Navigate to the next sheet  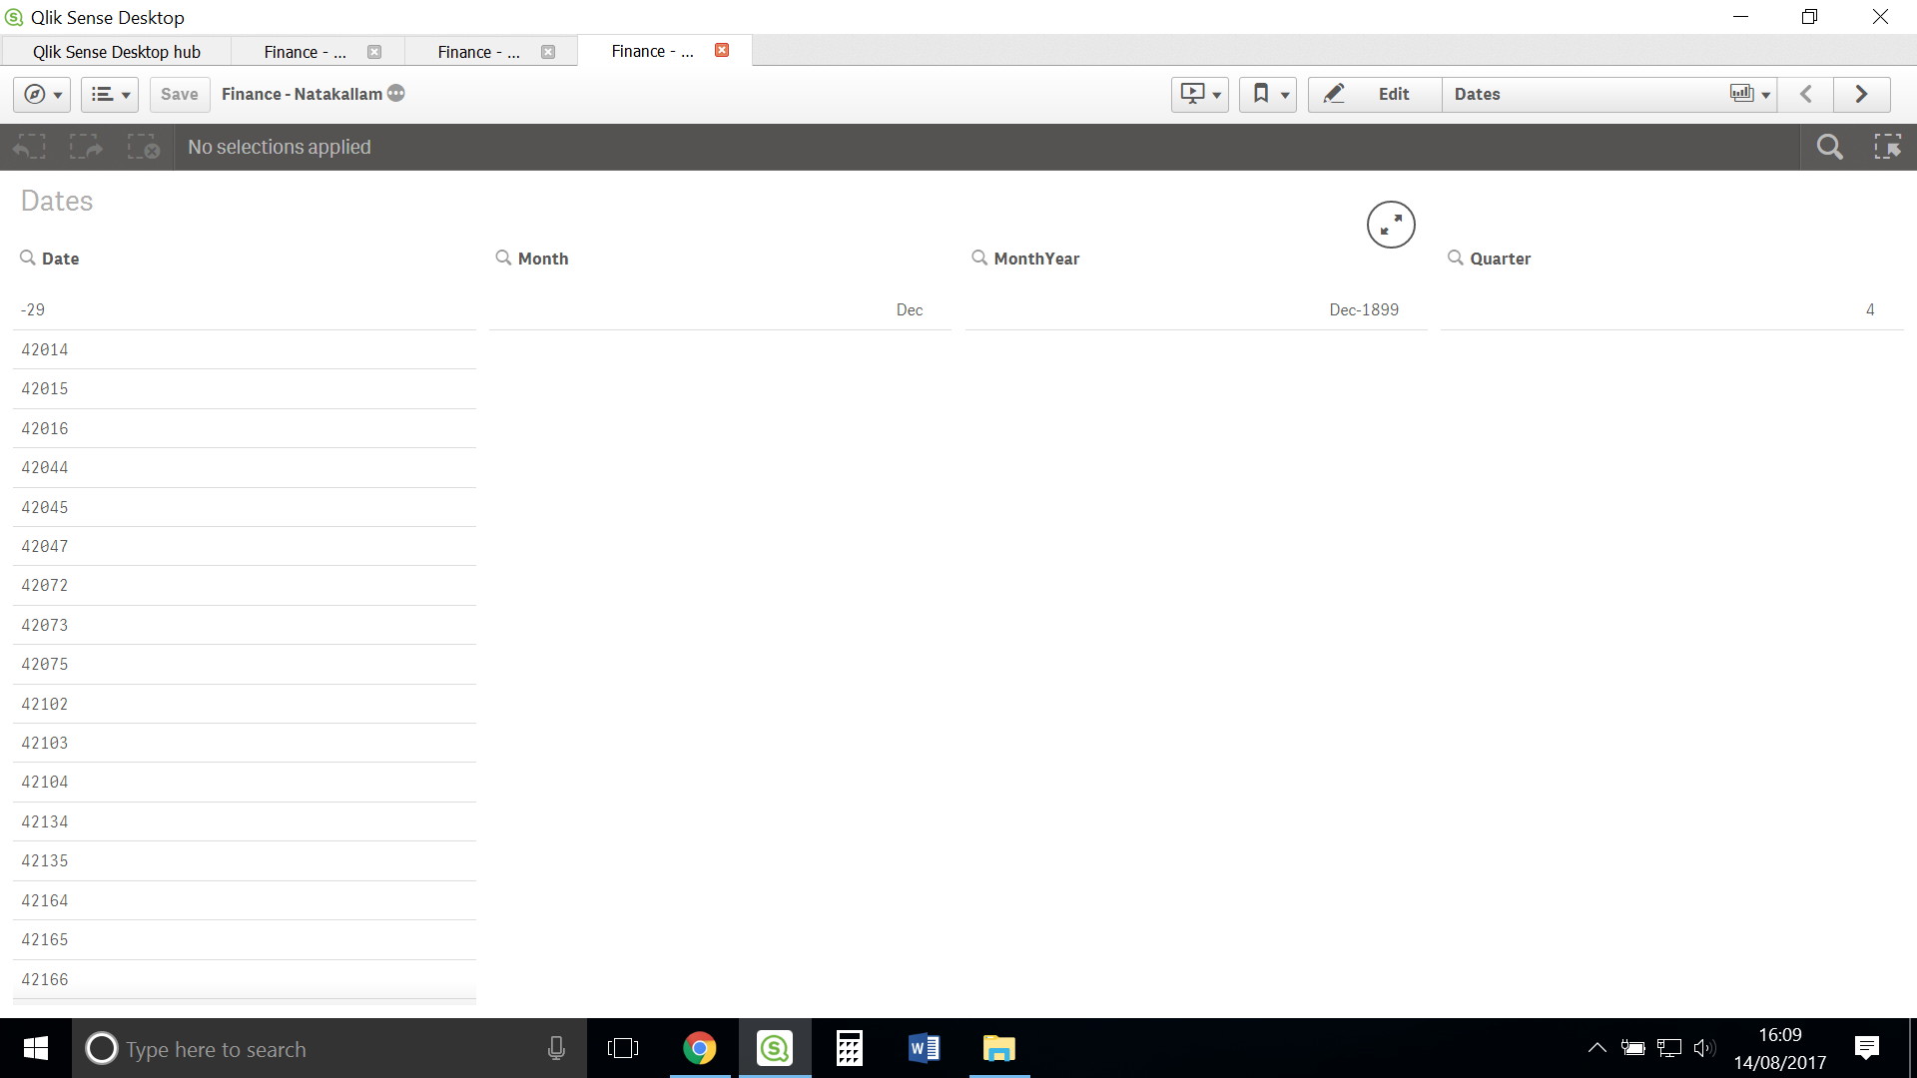pyautogui.click(x=1861, y=94)
